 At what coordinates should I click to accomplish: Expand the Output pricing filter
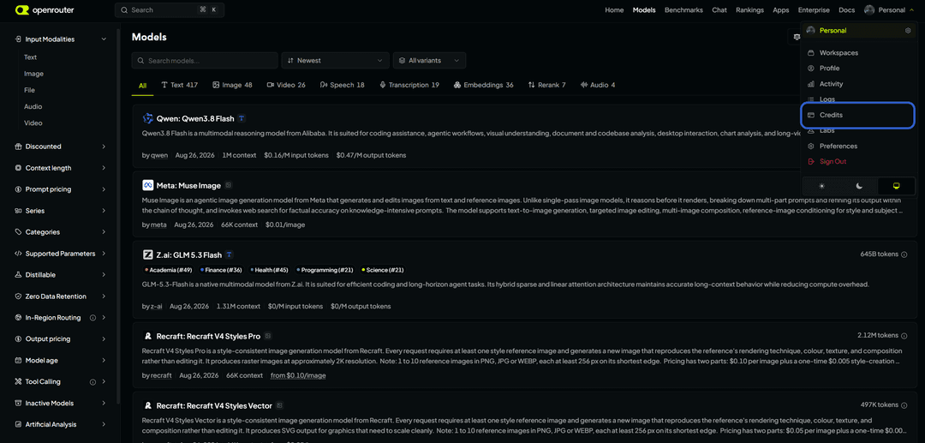coord(61,338)
